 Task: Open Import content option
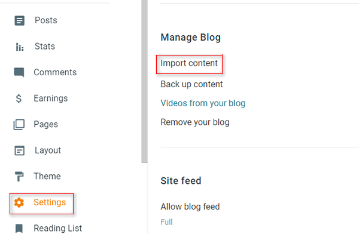pos(189,63)
